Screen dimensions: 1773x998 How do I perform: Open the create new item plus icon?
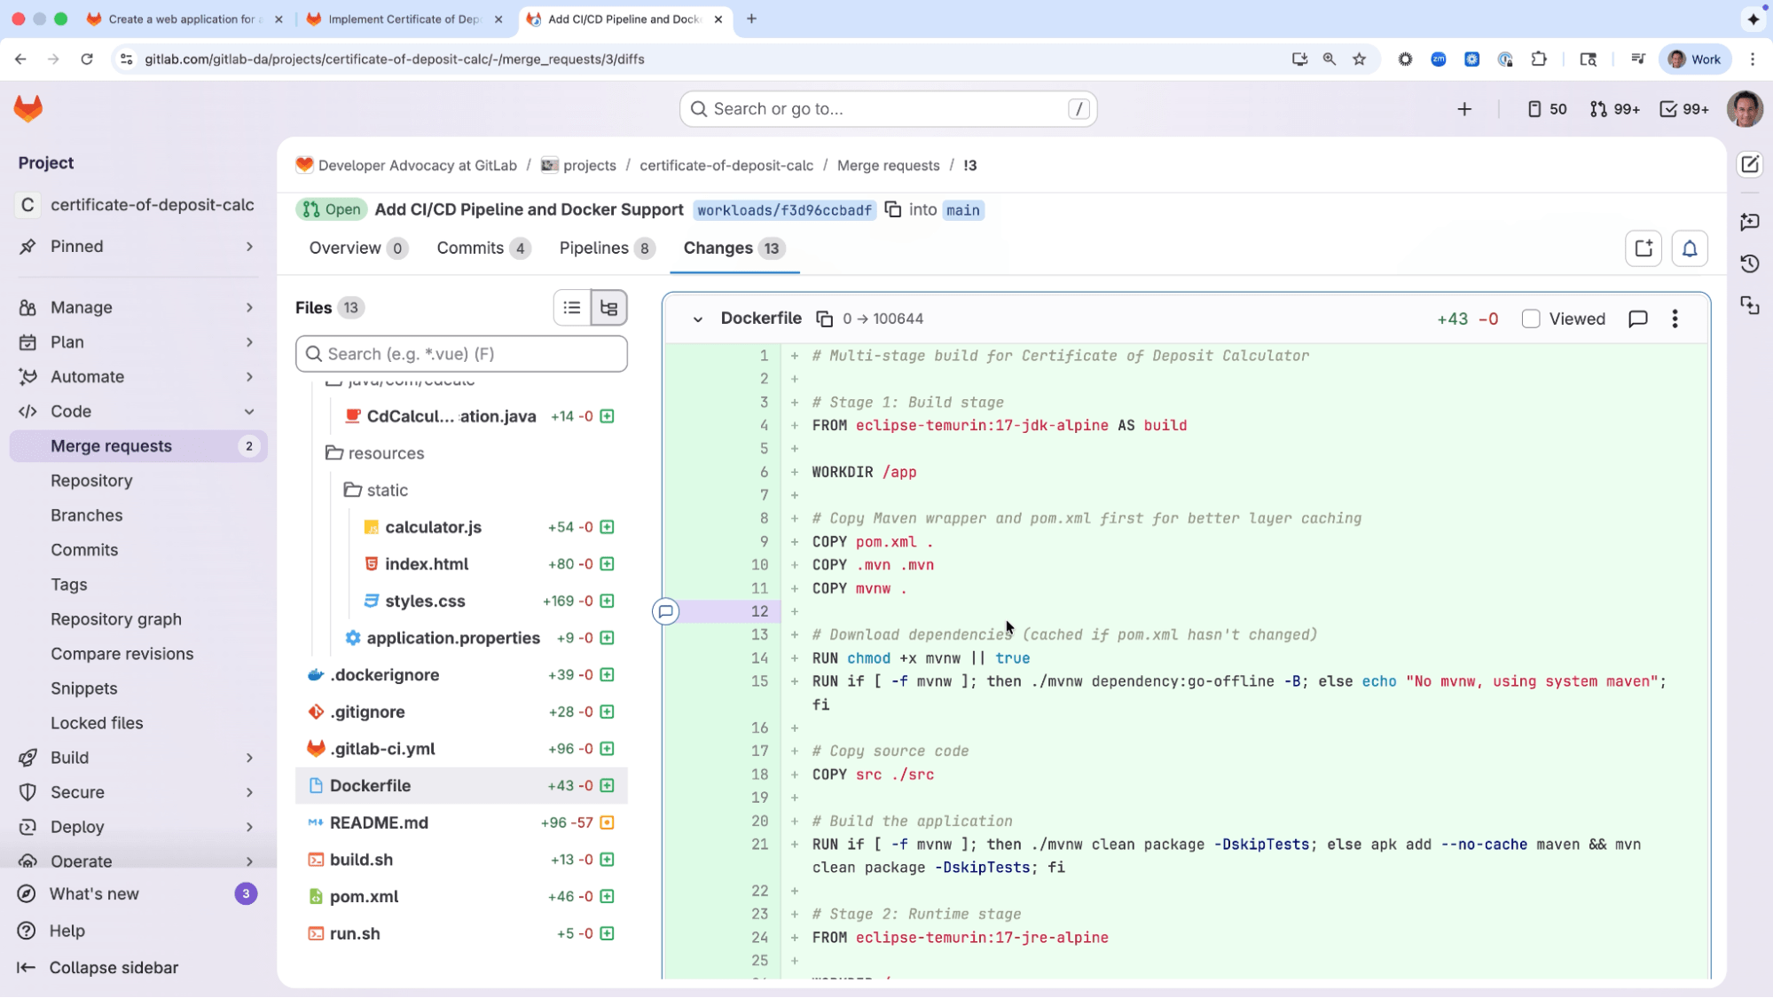tap(1464, 108)
